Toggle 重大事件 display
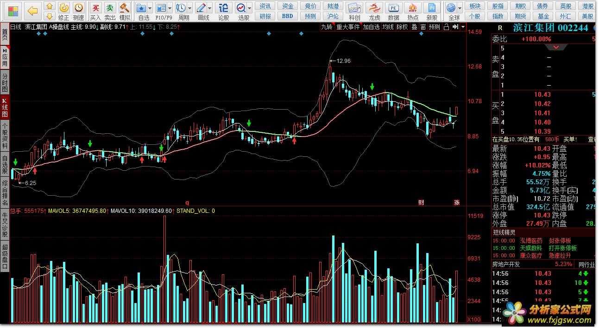The width and height of the screenshot is (599, 328). [x=348, y=27]
